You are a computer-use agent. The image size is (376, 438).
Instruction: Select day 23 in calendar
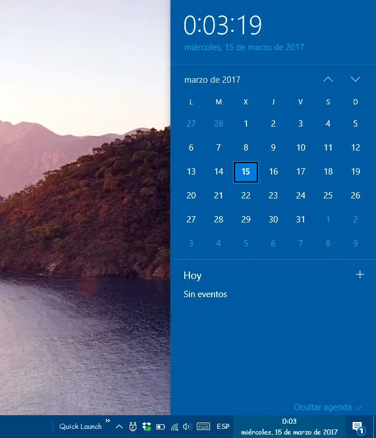coord(273,196)
